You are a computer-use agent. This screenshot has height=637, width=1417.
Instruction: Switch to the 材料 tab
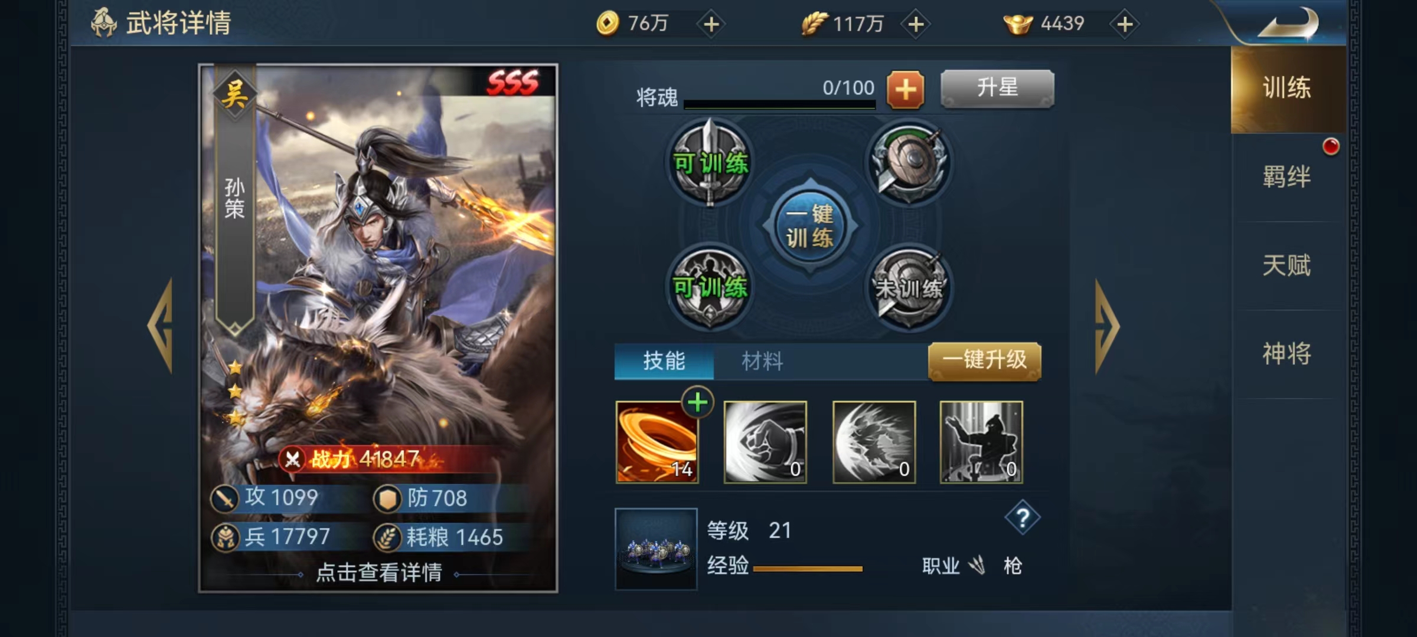762,361
